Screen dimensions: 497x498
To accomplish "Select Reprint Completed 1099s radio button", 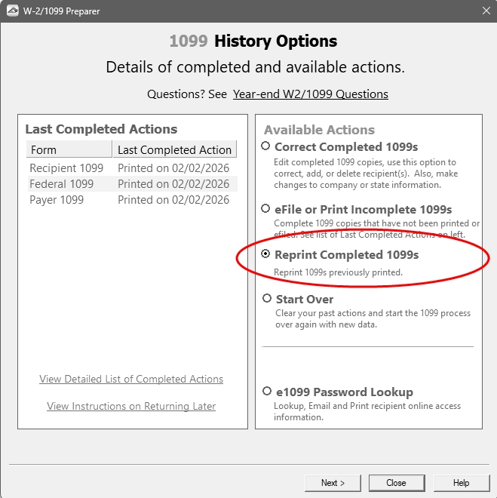I will point(265,255).
